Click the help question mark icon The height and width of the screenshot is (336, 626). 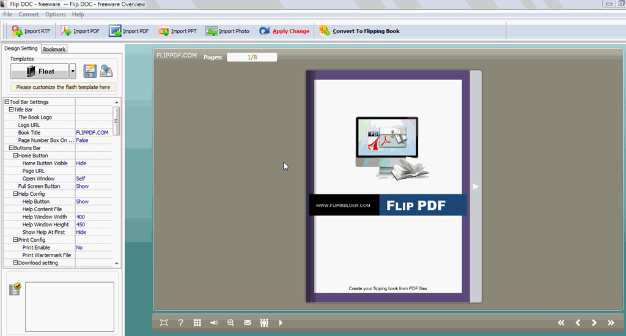point(180,323)
